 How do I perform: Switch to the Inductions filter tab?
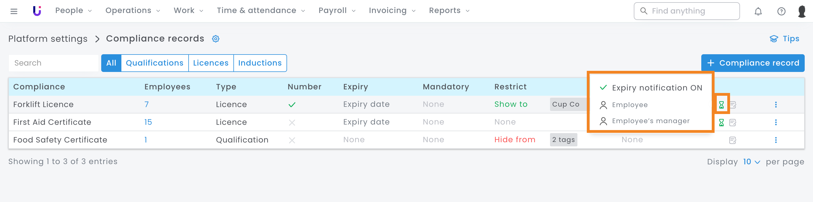(260, 63)
